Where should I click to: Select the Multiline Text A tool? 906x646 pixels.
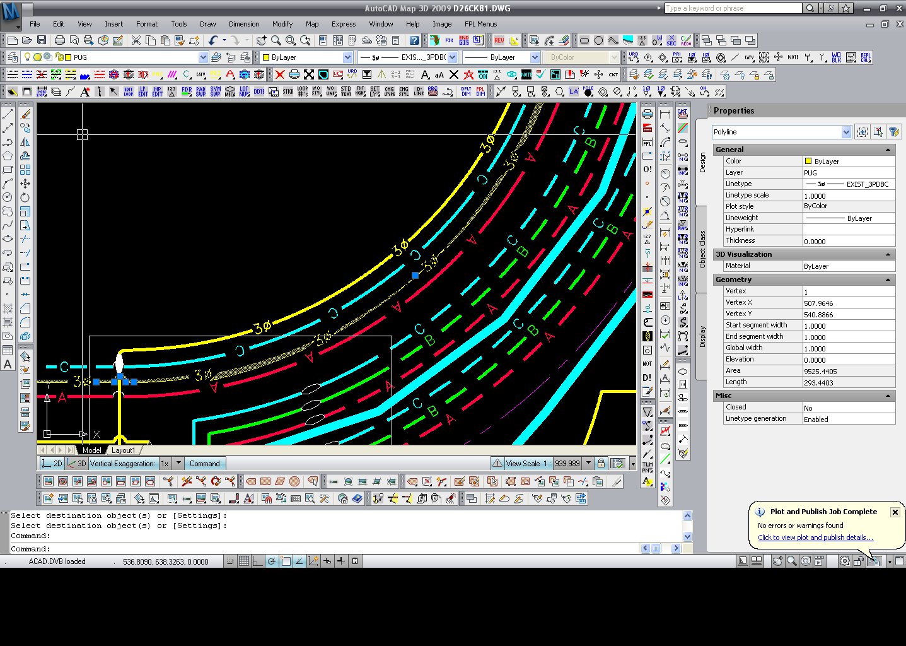[8, 364]
